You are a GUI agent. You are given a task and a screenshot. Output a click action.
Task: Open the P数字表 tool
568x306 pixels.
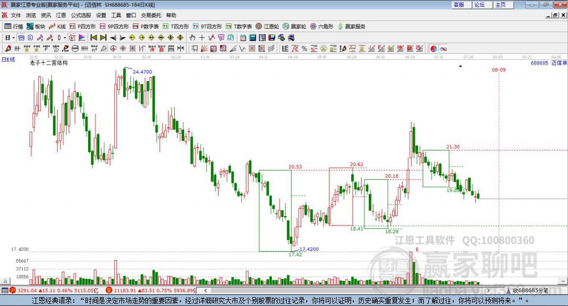[146, 27]
